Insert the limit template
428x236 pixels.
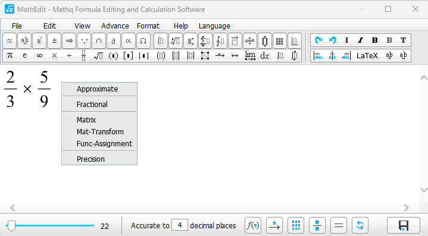point(250,56)
